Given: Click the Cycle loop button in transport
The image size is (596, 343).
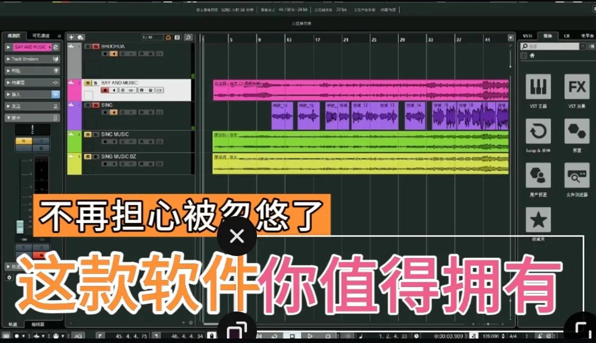Looking at the screenshot, I should tap(274, 336).
